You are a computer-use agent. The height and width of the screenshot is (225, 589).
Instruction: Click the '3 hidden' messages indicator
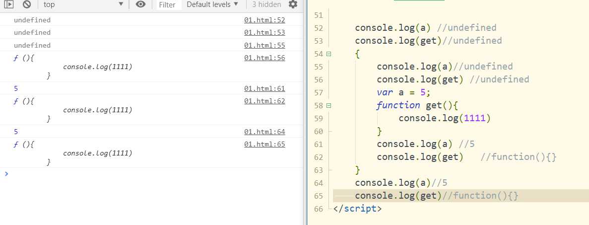click(266, 4)
